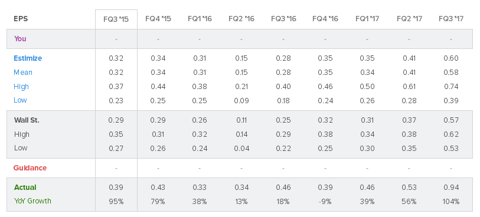The height and width of the screenshot is (217, 480).
Task: Click the 0.94 actual EPS value
Action: tap(451, 188)
